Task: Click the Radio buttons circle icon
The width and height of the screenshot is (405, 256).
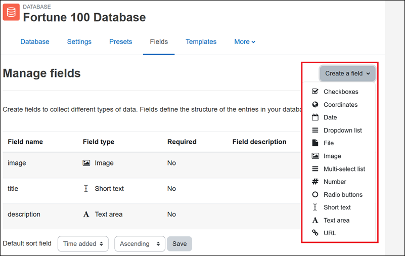Action: [315, 194]
